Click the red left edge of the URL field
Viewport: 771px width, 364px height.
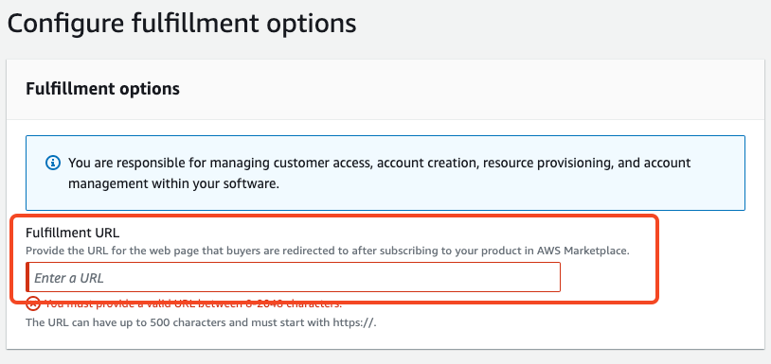point(27,278)
